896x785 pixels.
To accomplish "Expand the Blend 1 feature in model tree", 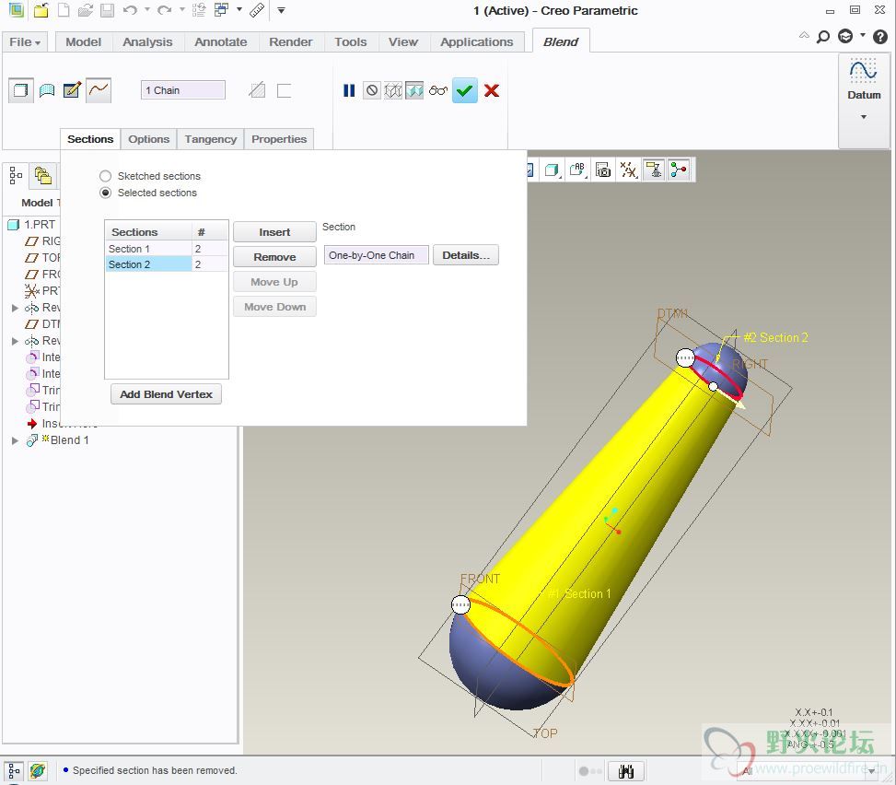I will (x=15, y=440).
